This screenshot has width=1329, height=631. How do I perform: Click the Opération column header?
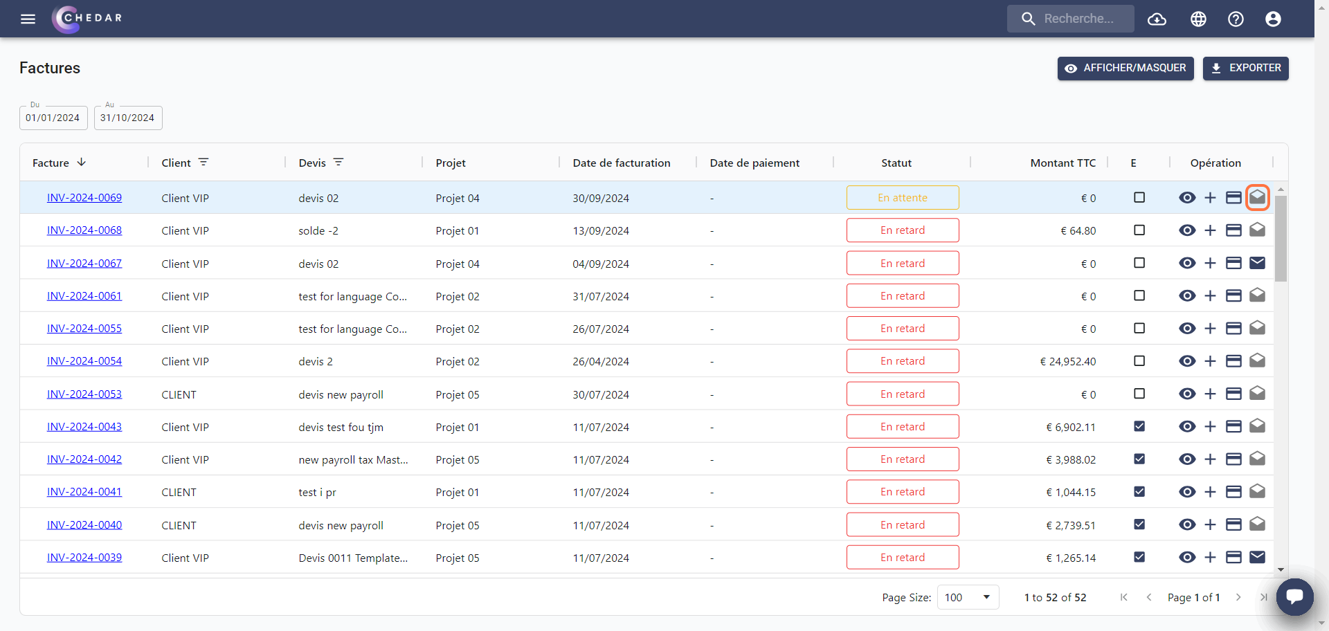click(1215, 163)
